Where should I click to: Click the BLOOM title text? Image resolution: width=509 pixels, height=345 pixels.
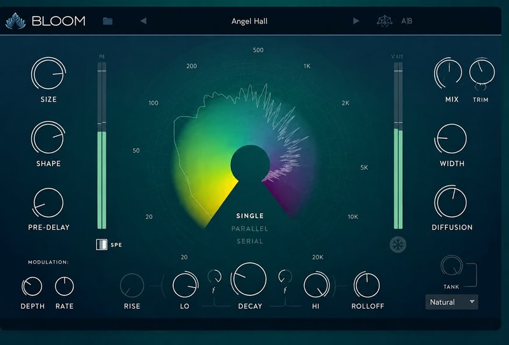pyautogui.click(x=59, y=21)
